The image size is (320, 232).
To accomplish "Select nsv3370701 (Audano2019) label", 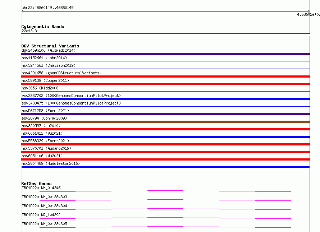I will coord(46,148).
